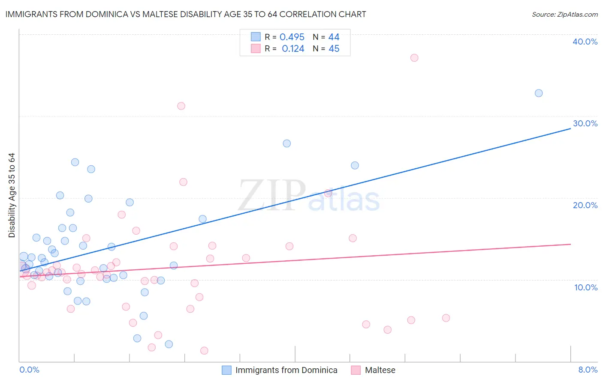Select the 40.0% y-axis tick label
Screen dimensions: 603x382
[585, 42]
